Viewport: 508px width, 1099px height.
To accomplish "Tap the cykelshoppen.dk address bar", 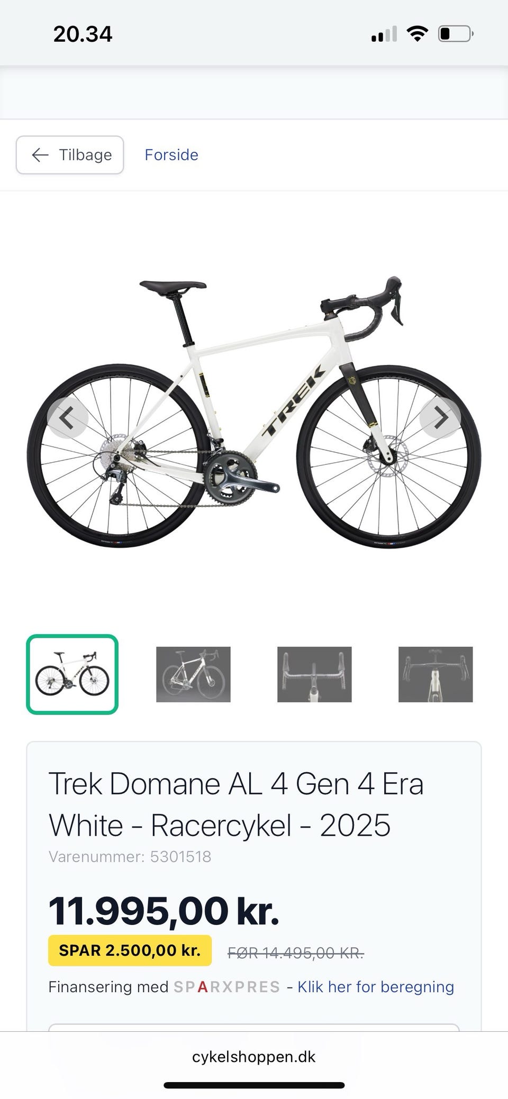I will pos(254,1057).
